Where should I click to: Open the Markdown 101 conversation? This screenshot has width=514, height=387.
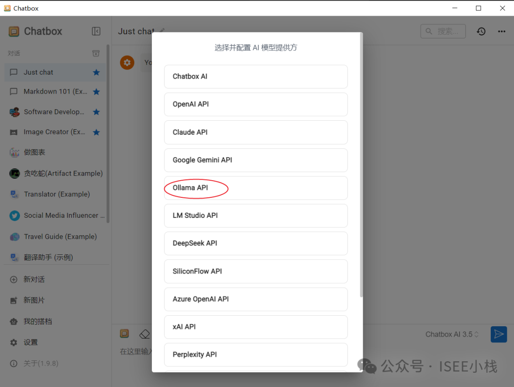tap(55, 92)
